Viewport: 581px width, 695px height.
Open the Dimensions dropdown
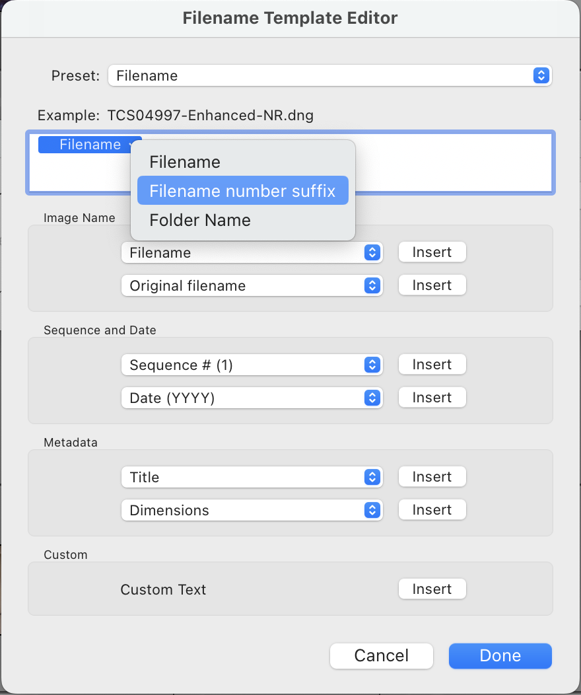coord(251,510)
